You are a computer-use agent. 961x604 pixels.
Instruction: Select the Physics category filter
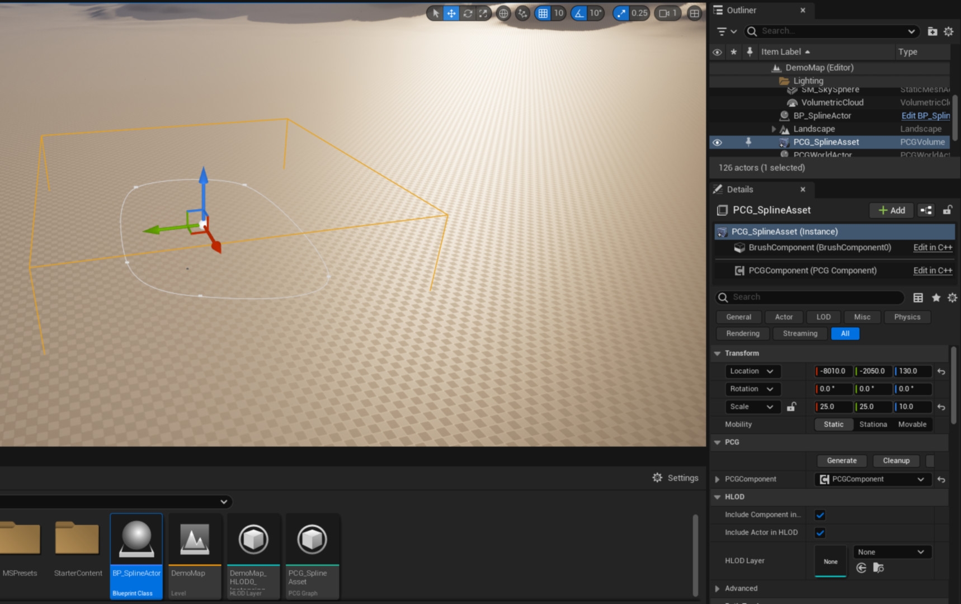point(906,317)
